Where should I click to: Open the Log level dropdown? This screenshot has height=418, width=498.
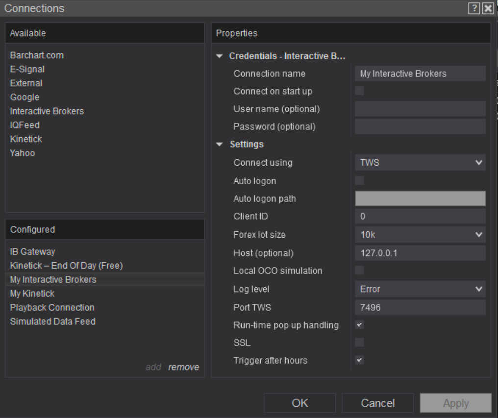coord(420,289)
